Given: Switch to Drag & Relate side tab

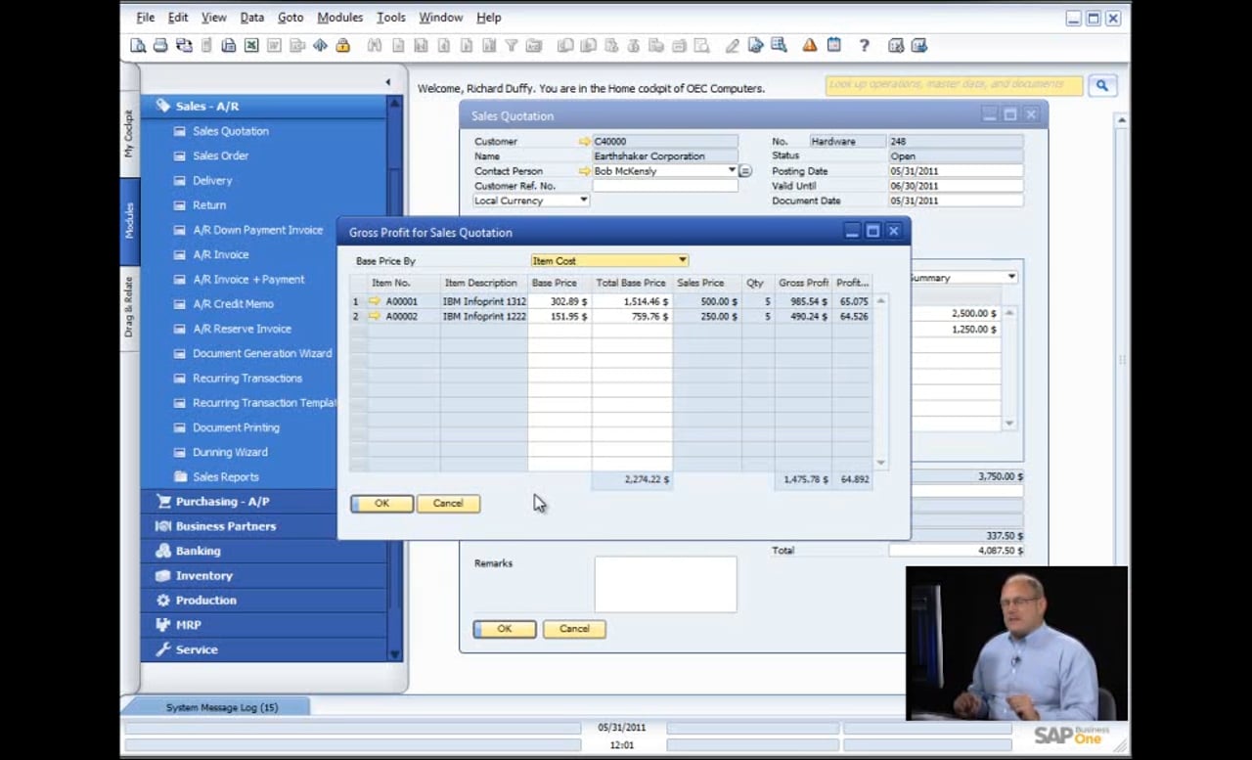Looking at the screenshot, I should (129, 307).
